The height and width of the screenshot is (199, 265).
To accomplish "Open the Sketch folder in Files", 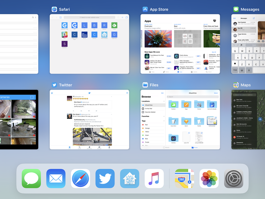I will coord(186,122).
